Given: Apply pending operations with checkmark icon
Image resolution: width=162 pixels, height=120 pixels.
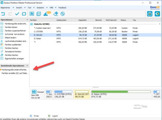Looking at the screenshot, I should pyautogui.click(x=17, y=14).
